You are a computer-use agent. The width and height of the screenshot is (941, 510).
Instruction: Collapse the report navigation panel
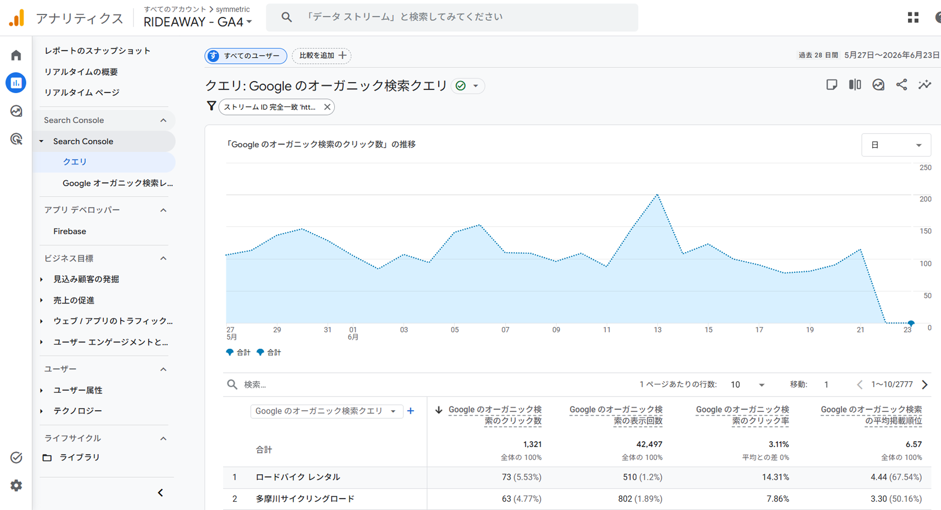[160, 492]
